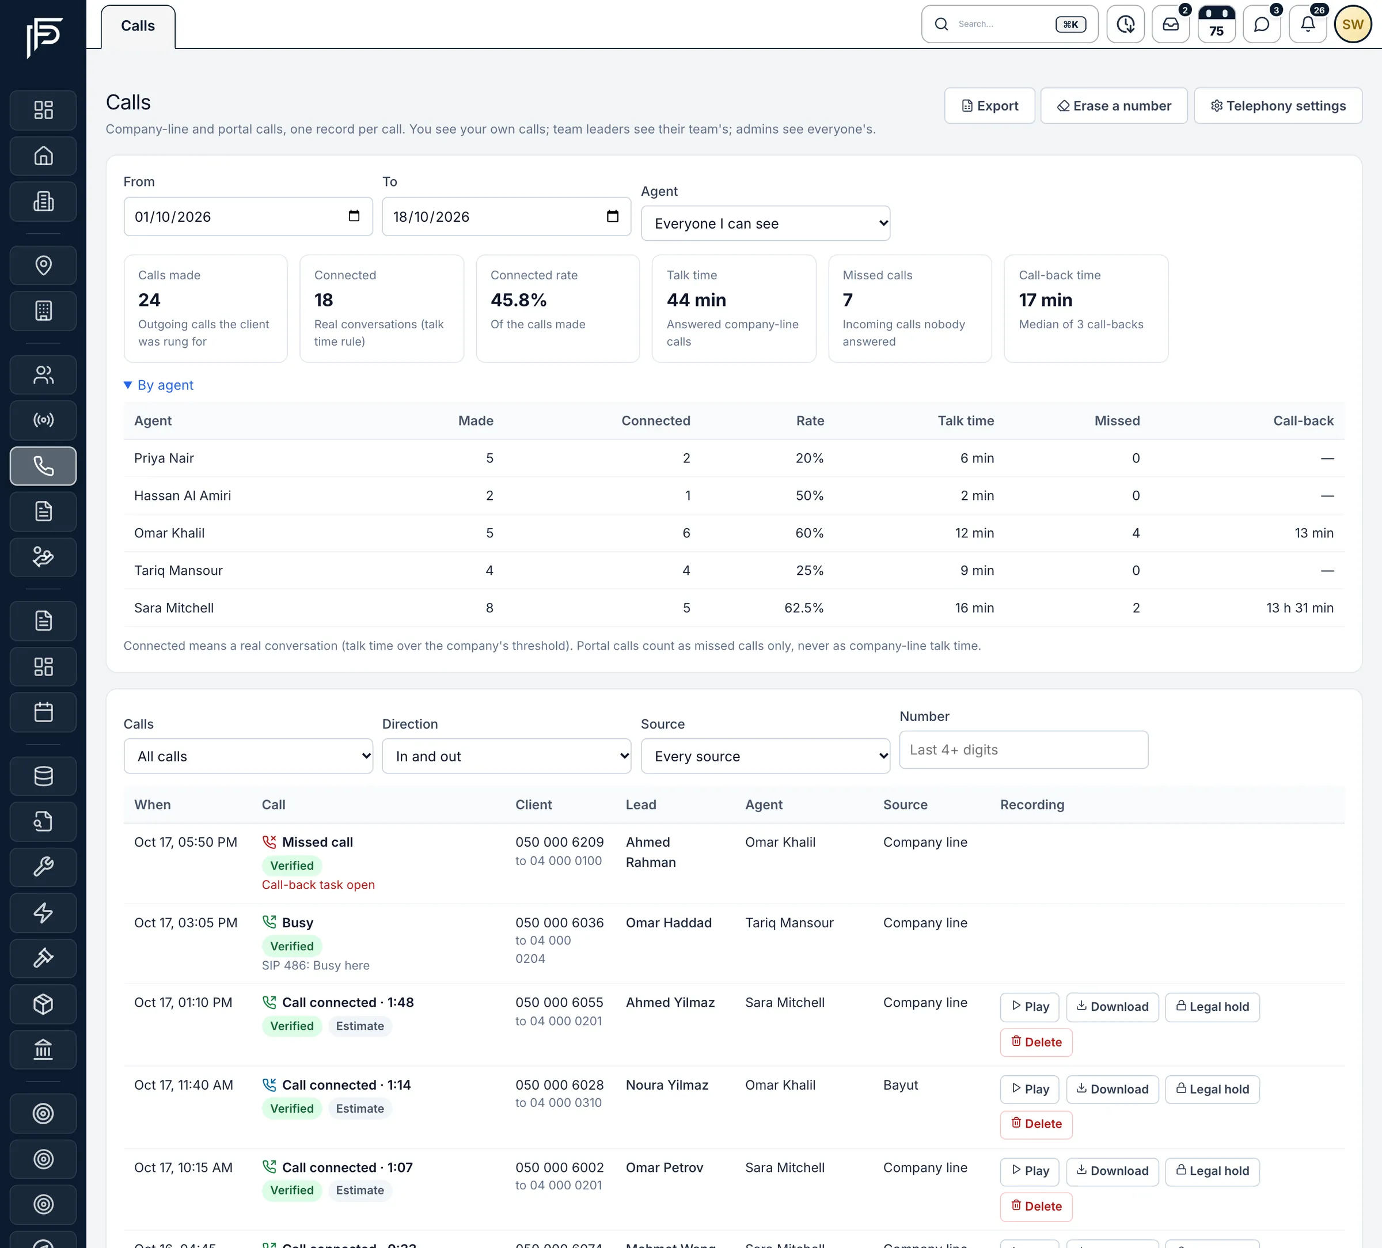Viewport: 1382px width, 1248px height.
Task: Download the Noura Yilmaz call recording
Action: 1113,1090
